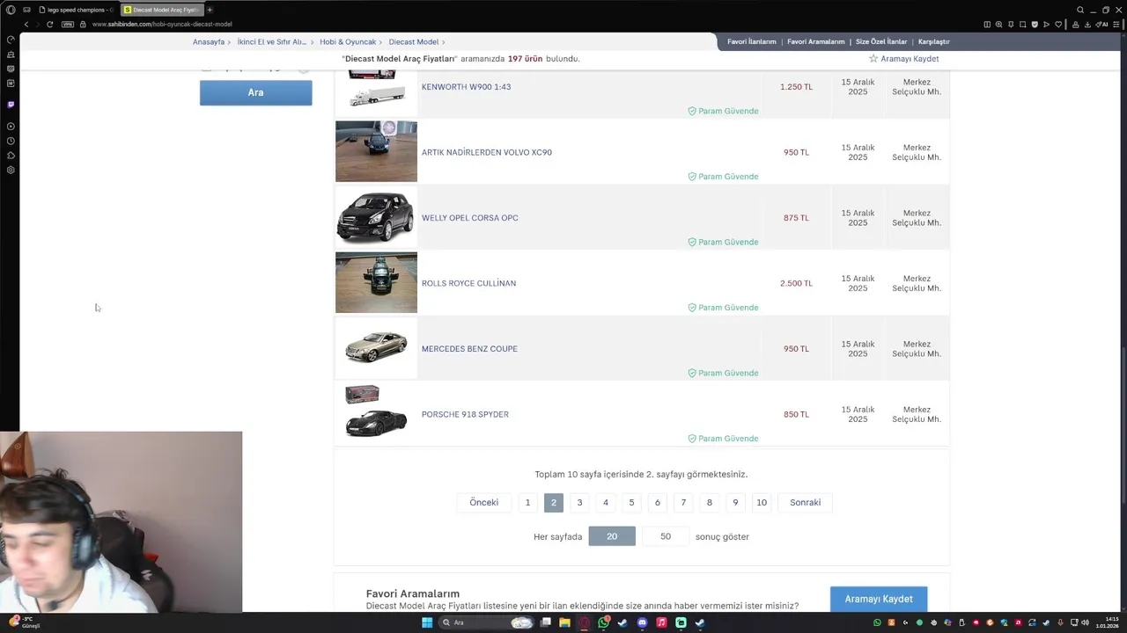Open the Twitch sidebar icon
This screenshot has width=1127, height=633.
[11, 104]
